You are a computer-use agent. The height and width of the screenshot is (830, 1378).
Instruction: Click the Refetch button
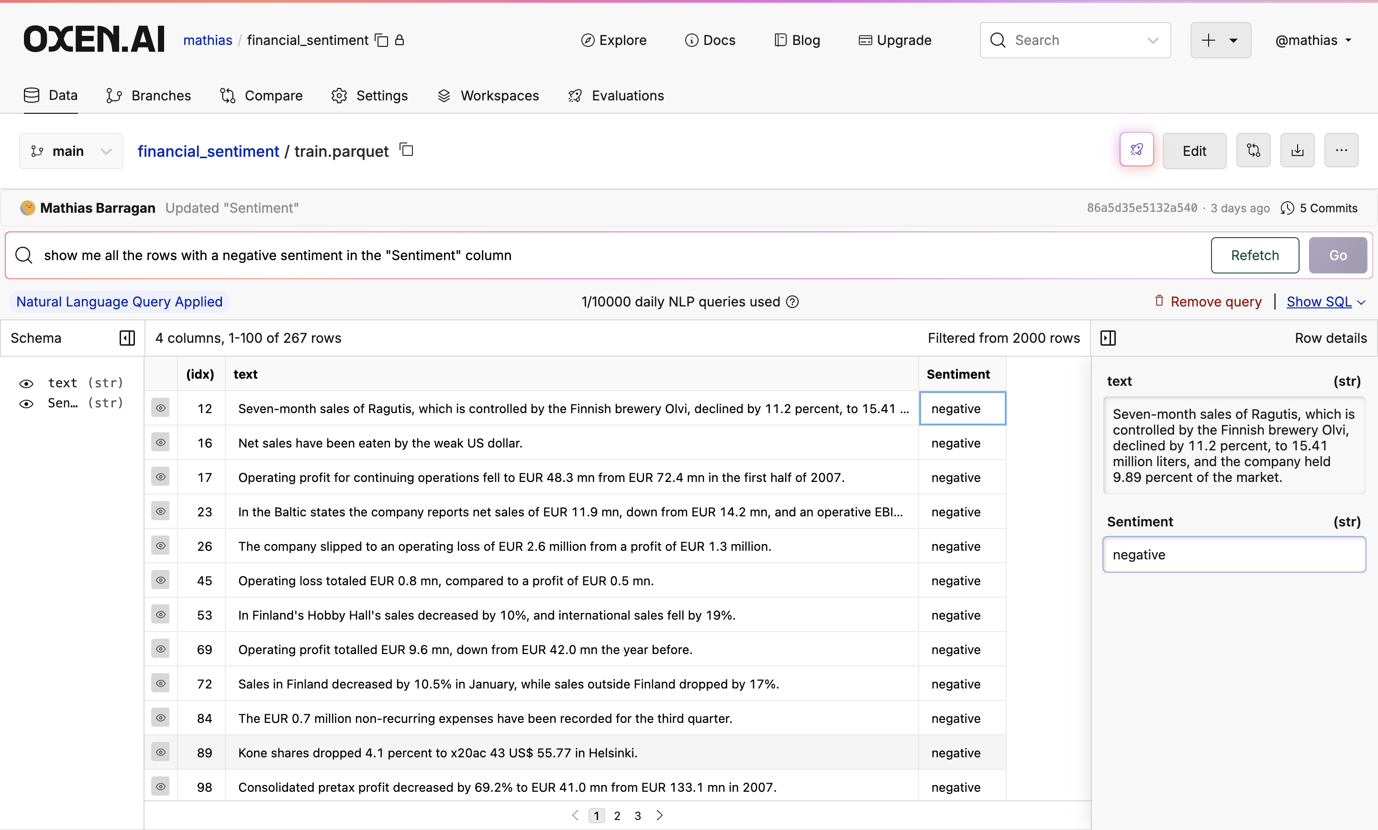click(1254, 255)
